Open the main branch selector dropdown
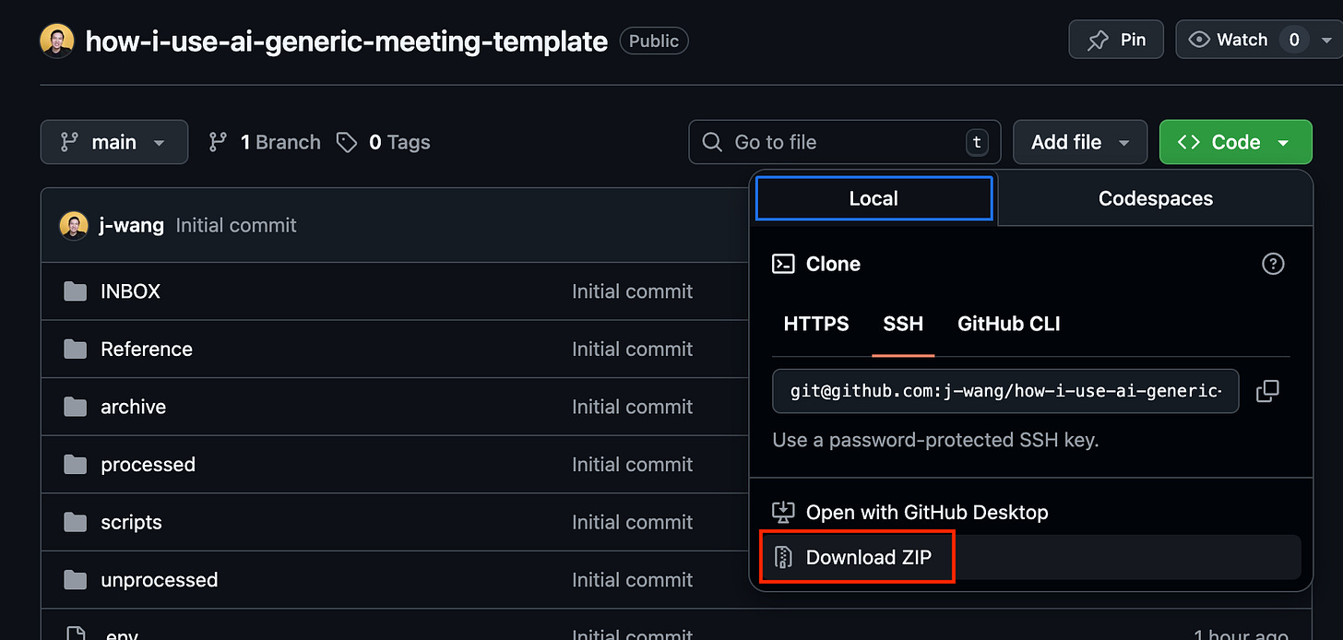 coord(114,142)
